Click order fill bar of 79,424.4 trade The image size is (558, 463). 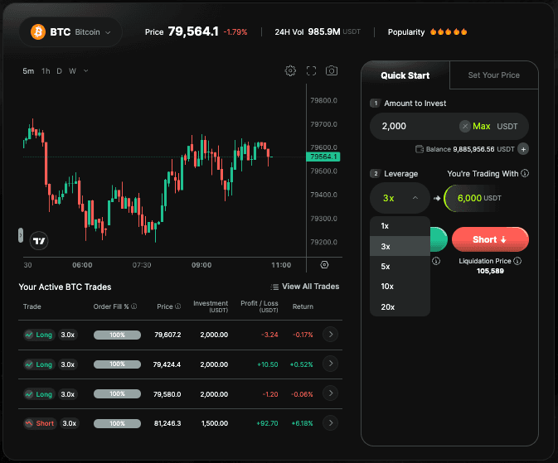click(x=117, y=364)
